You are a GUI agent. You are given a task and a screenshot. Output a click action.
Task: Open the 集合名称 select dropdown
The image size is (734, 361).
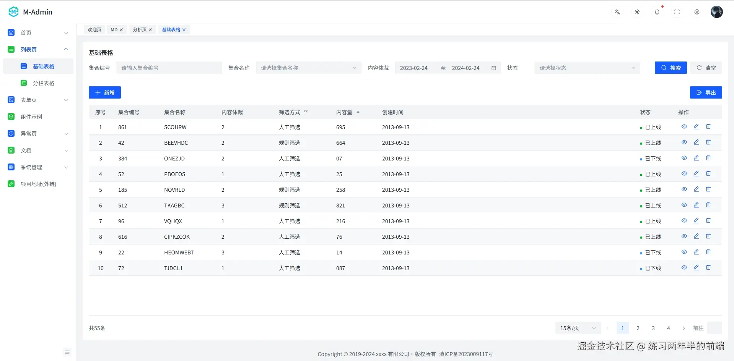(x=308, y=68)
